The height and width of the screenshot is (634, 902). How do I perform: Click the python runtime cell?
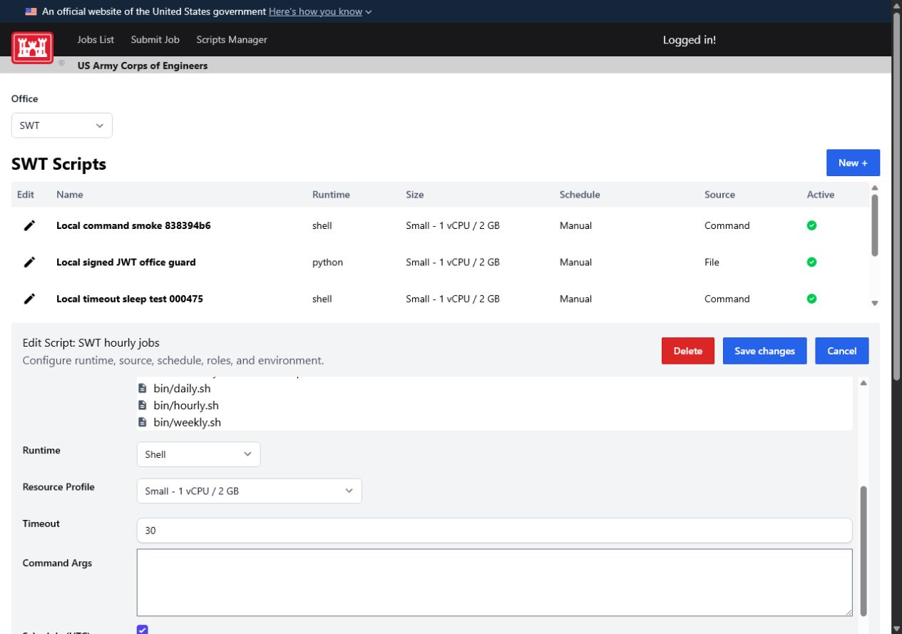[327, 262]
